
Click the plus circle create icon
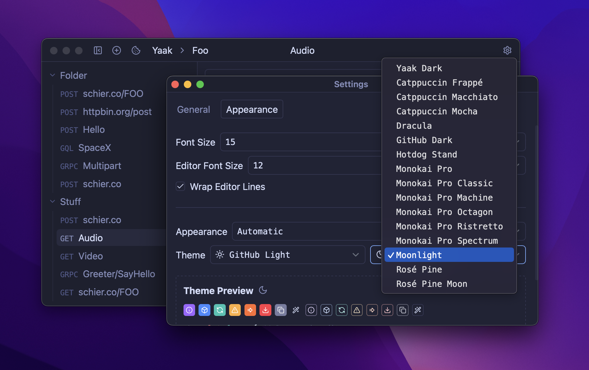(x=117, y=50)
